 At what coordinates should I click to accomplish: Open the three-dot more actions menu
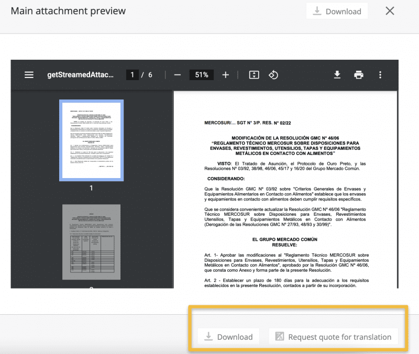coord(380,75)
